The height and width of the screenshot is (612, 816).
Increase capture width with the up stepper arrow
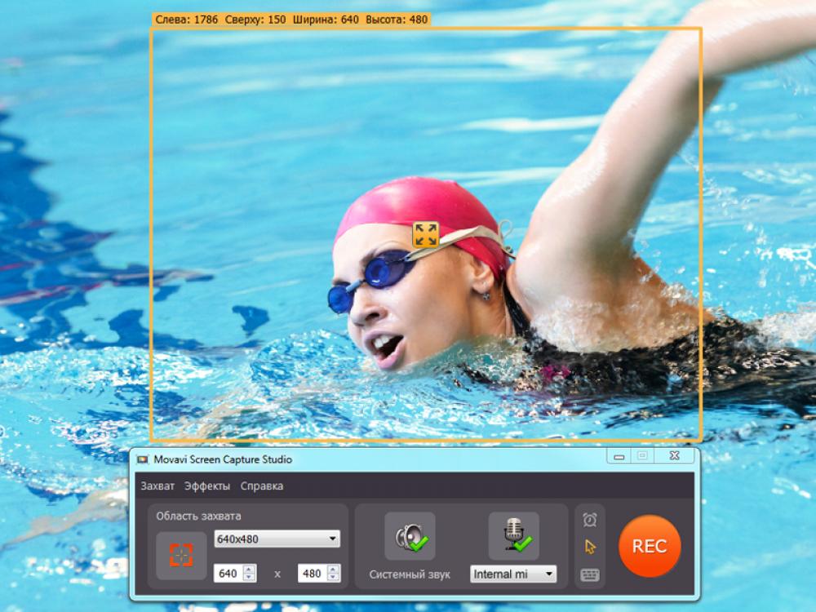248,570
